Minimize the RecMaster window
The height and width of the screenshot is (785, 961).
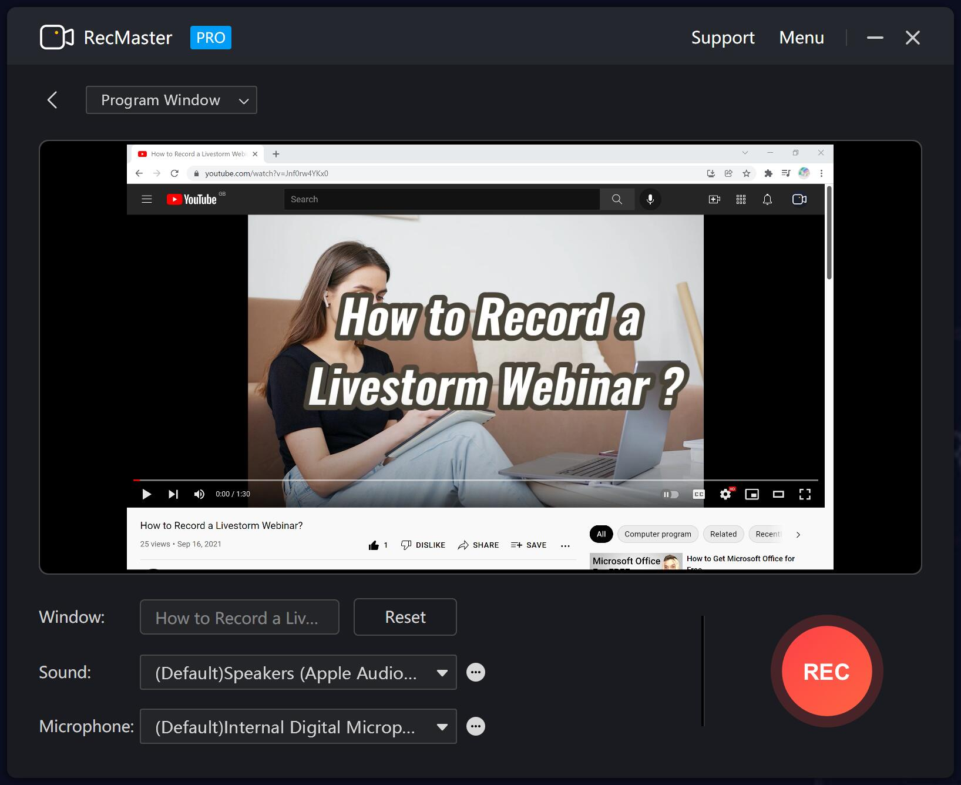875,38
